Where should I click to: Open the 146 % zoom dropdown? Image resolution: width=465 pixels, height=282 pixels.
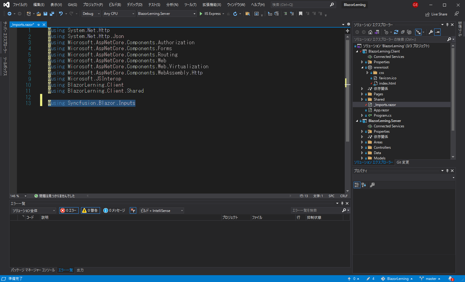point(18,196)
